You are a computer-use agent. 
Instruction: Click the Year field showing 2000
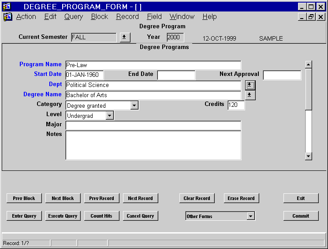pyautogui.click(x=175, y=38)
